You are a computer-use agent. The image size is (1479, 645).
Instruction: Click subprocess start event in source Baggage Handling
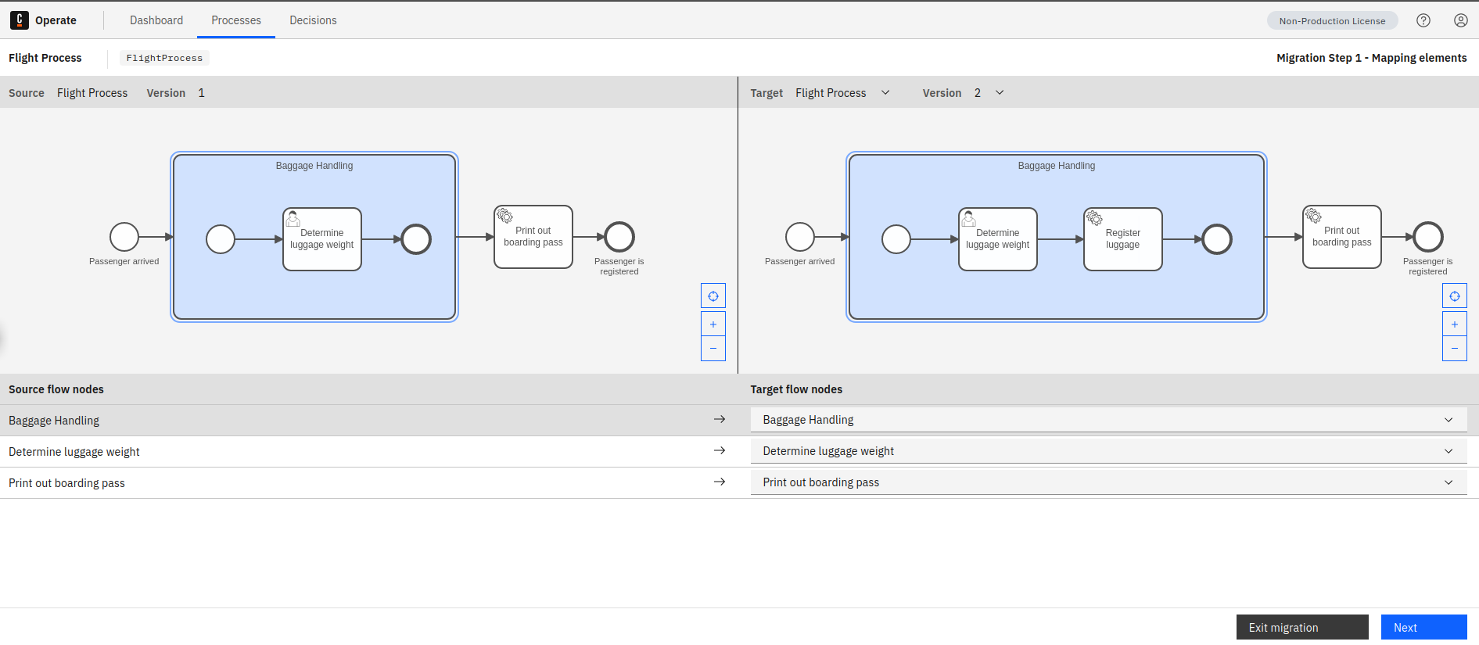point(221,239)
